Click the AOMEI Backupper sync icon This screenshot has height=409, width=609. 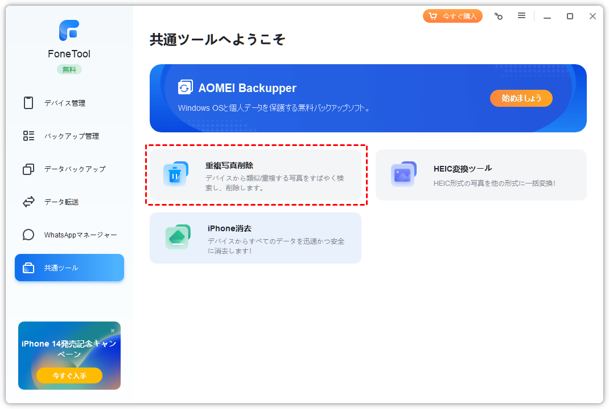pyautogui.click(x=185, y=87)
